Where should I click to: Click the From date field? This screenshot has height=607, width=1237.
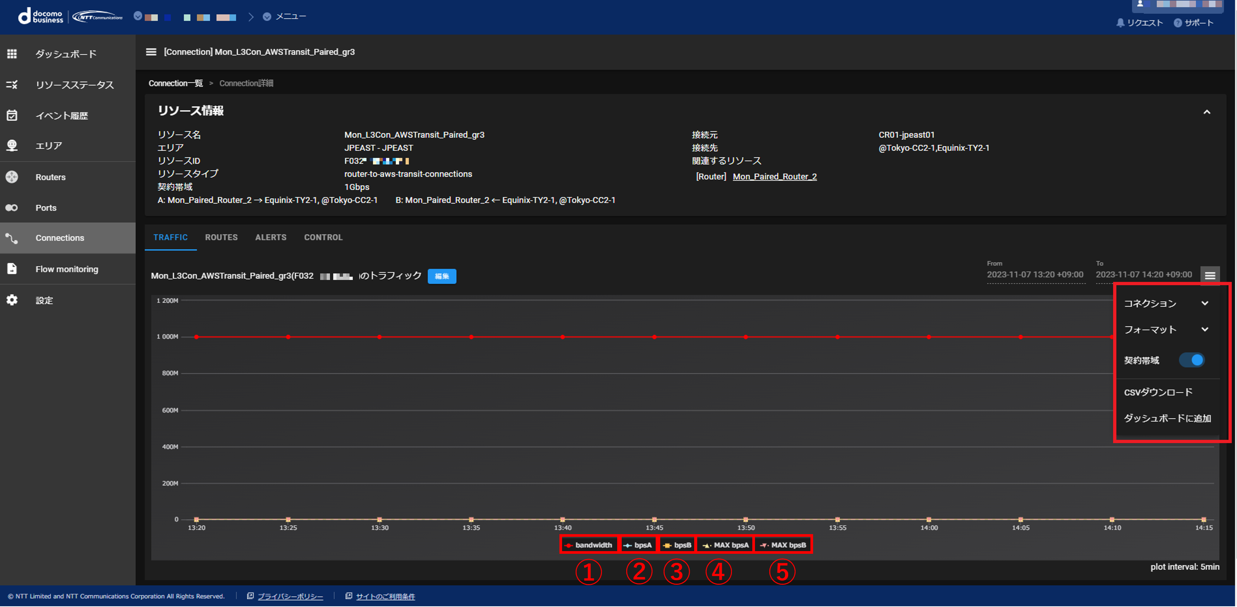tap(1035, 275)
